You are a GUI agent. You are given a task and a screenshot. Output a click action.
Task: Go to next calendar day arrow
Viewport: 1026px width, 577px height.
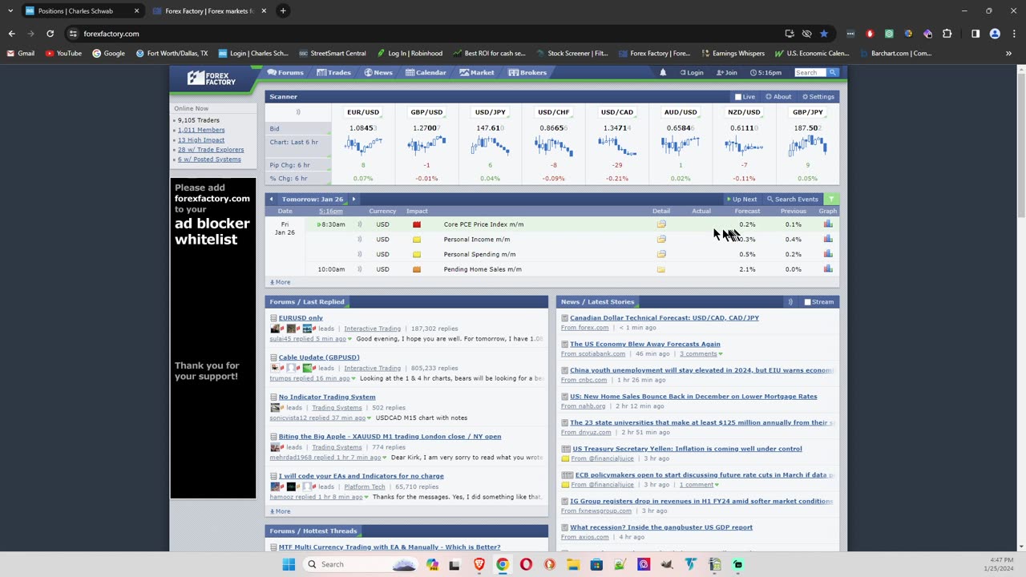pyautogui.click(x=353, y=199)
